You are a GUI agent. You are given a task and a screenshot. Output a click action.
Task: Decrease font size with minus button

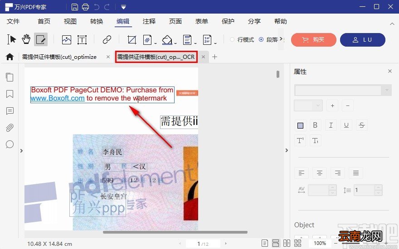(x=348, y=105)
